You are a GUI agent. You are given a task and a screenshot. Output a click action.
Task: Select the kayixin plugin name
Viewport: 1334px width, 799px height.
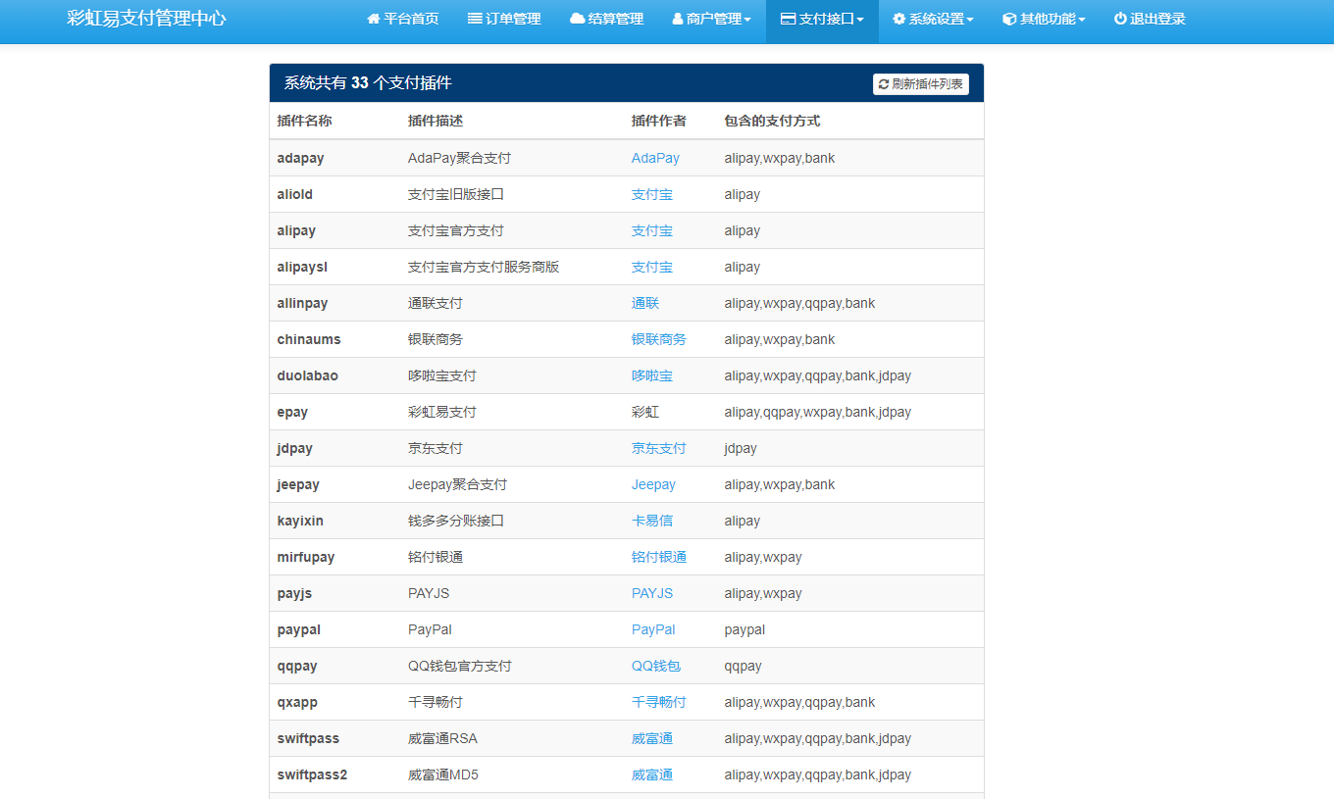pos(300,521)
